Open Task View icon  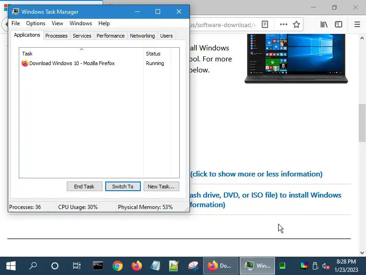[76, 266]
